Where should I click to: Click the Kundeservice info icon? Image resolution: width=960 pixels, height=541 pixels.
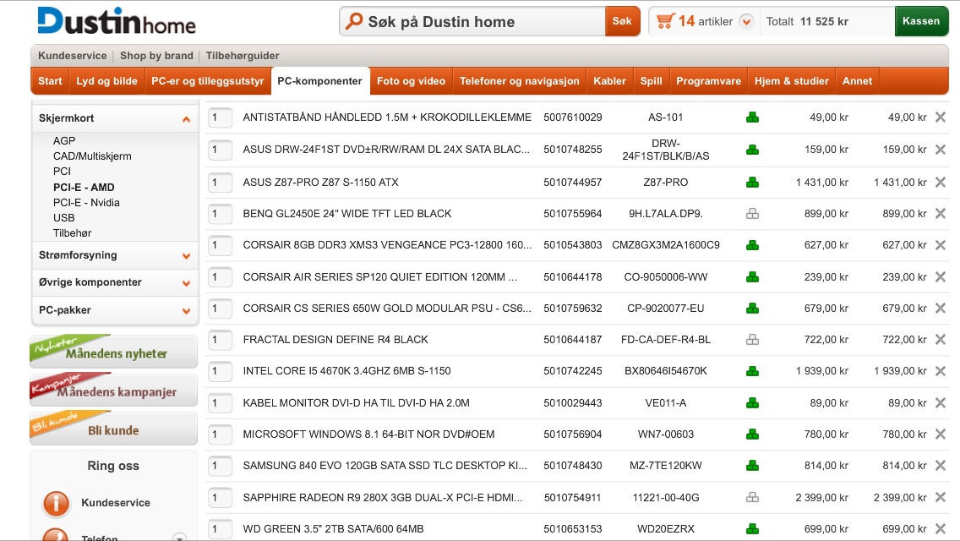pos(56,503)
